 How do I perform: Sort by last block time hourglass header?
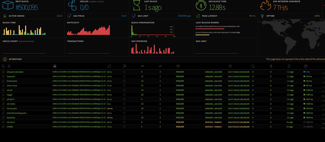click(x=289, y=66)
